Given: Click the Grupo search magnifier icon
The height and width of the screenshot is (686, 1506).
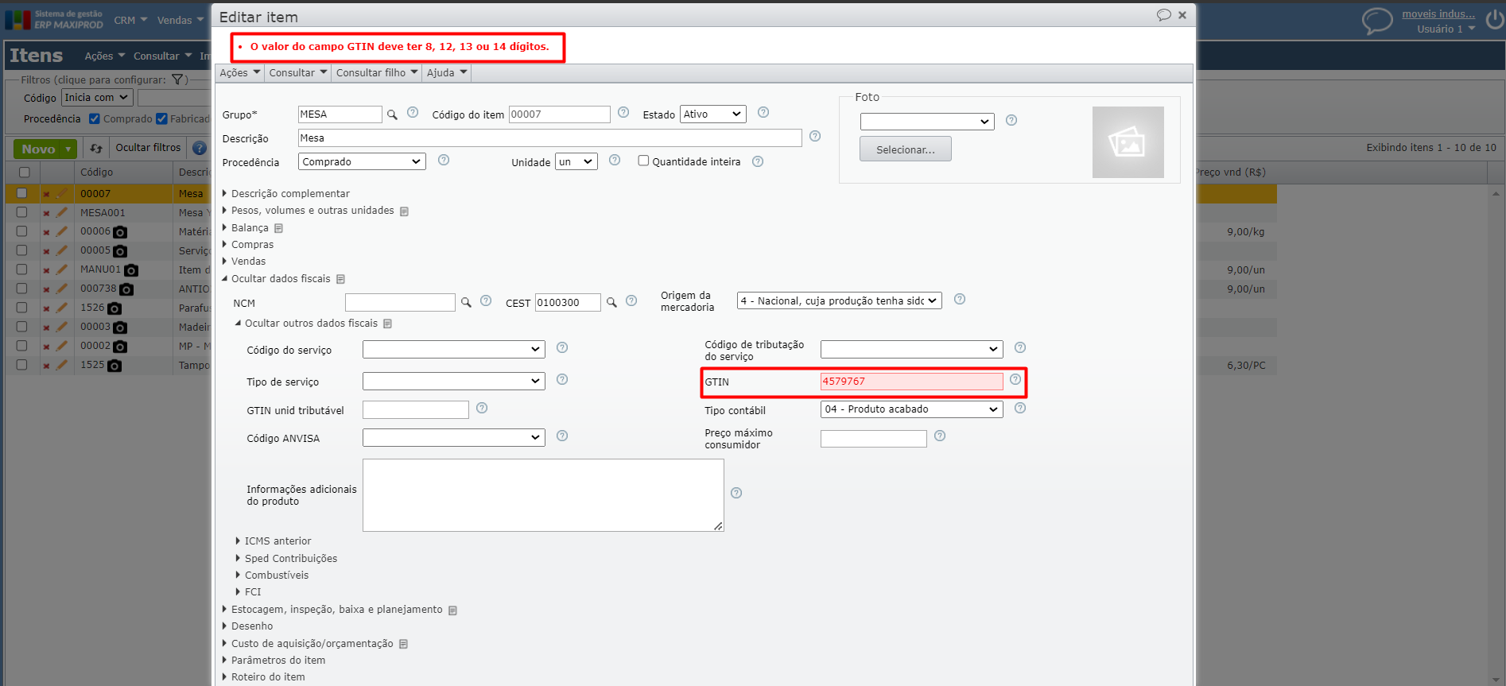Looking at the screenshot, I should [x=392, y=114].
